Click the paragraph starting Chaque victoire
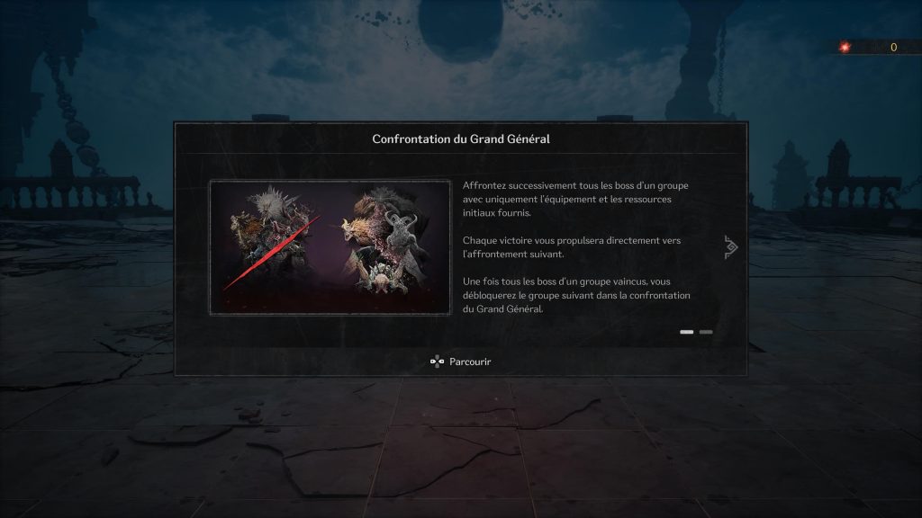Viewport: 922px width, 518px height. coord(572,247)
